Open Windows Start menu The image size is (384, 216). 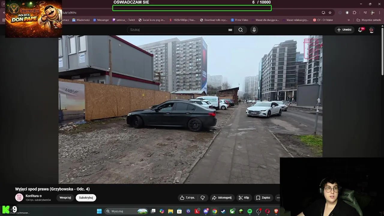click(x=99, y=211)
